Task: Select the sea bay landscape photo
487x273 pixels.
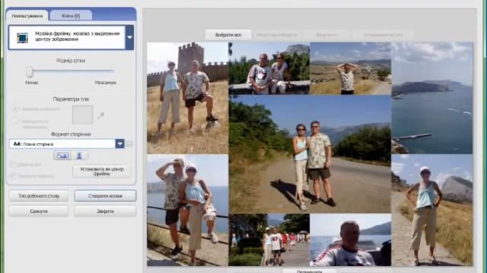Action: 432,98
